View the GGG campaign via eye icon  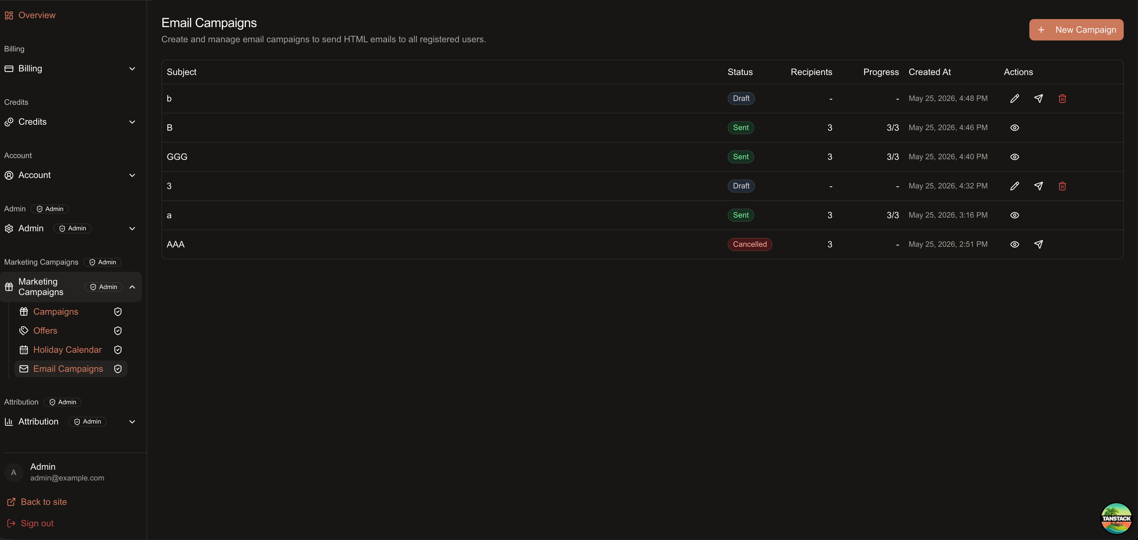coord(1014,157)
